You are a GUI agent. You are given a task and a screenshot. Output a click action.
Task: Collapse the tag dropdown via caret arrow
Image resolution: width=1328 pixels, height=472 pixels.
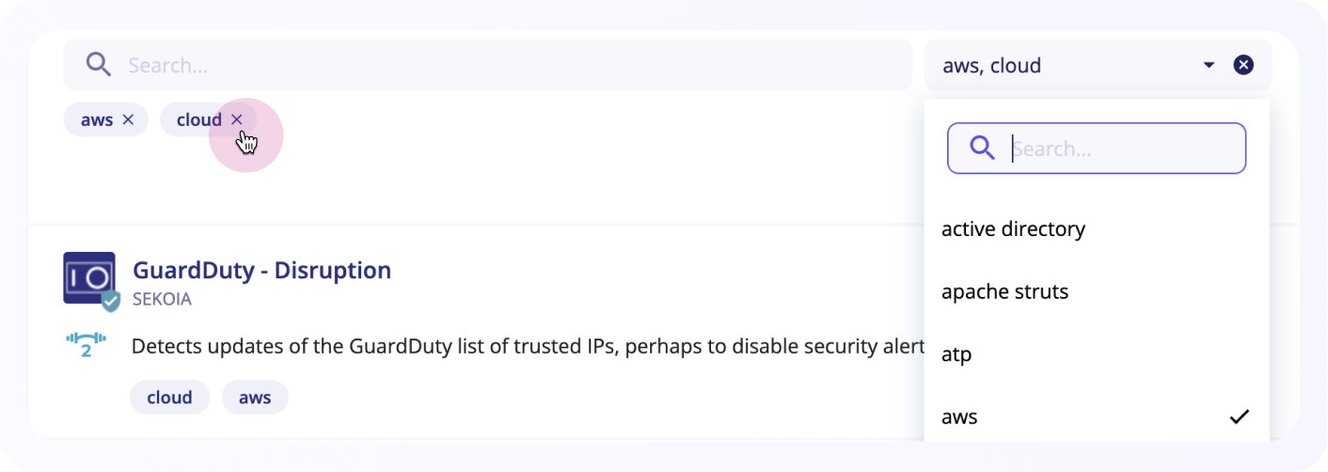click(x=1209, y=65)
